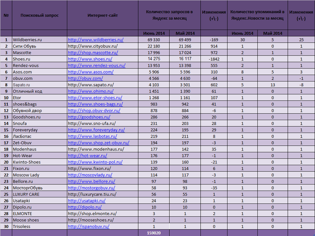The height and width of the screenshot is (236, 315).
Task: Follow the www.shoes.ru link
Action: tap(90, 59)
